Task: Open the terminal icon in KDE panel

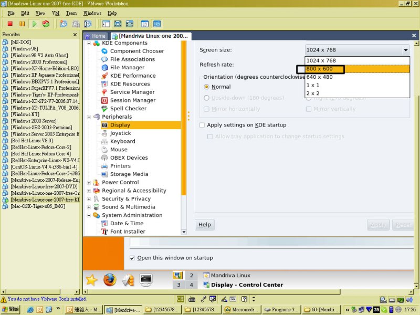Action: click(146, 280)
